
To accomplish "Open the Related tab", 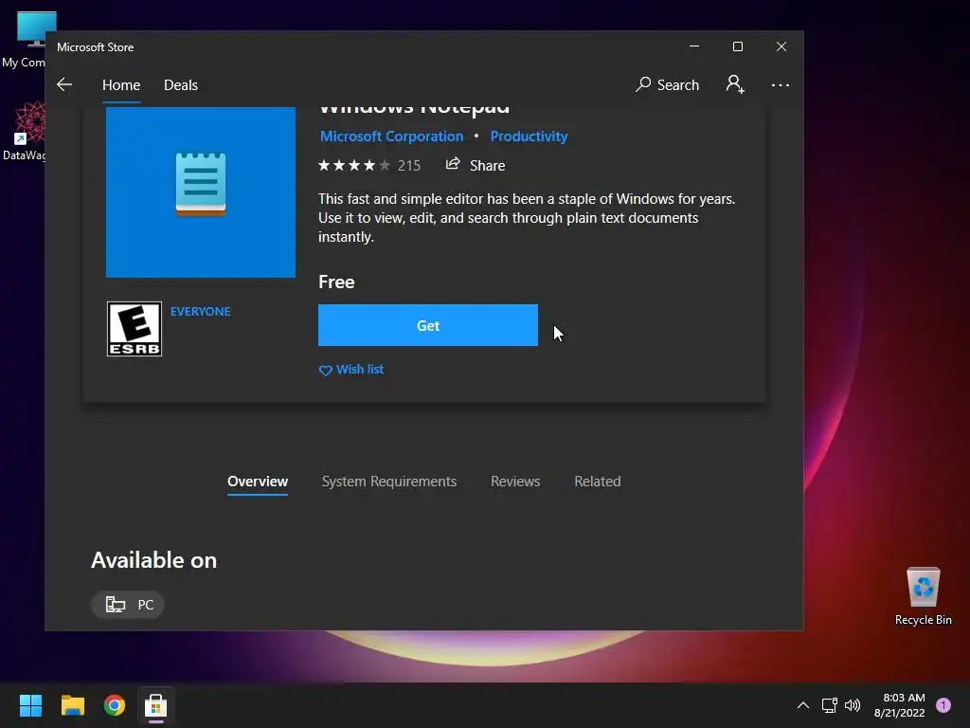I will pyautogui.click(x=598, y=482).
